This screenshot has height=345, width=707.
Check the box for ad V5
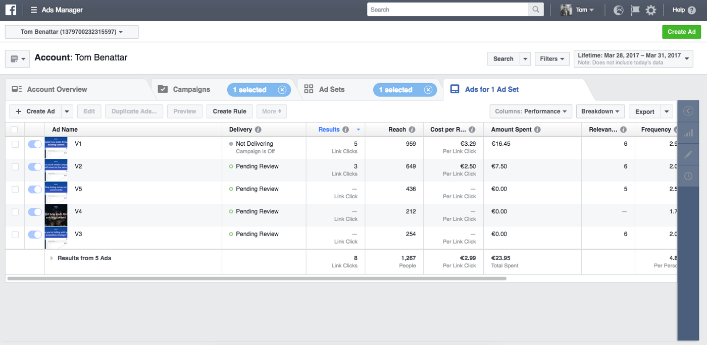(x=15, y=189)
